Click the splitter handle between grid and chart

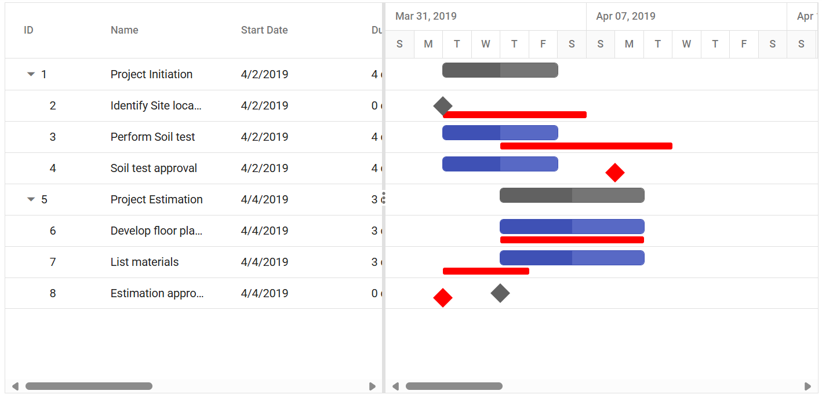point(383,198)
